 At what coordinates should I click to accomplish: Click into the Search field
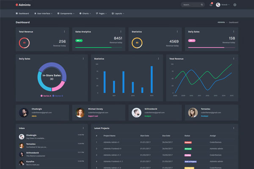tap(190, 5)
